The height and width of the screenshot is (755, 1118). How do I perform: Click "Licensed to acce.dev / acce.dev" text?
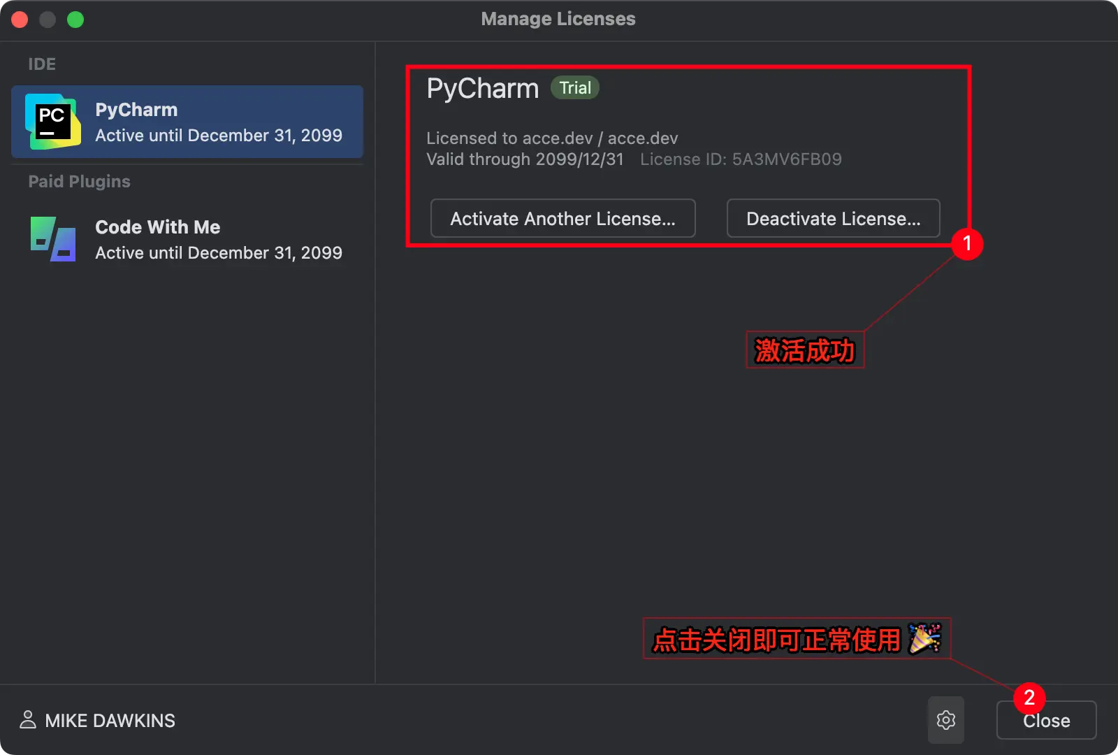552,138
